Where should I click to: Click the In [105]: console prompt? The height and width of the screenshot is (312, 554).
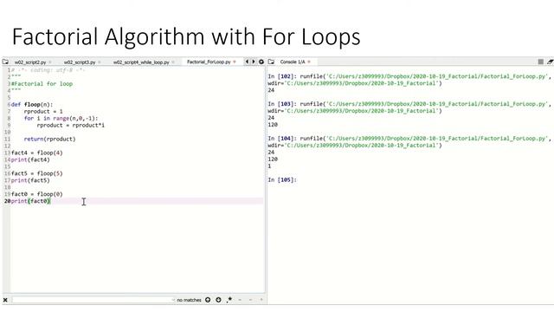tap(282, 179)
